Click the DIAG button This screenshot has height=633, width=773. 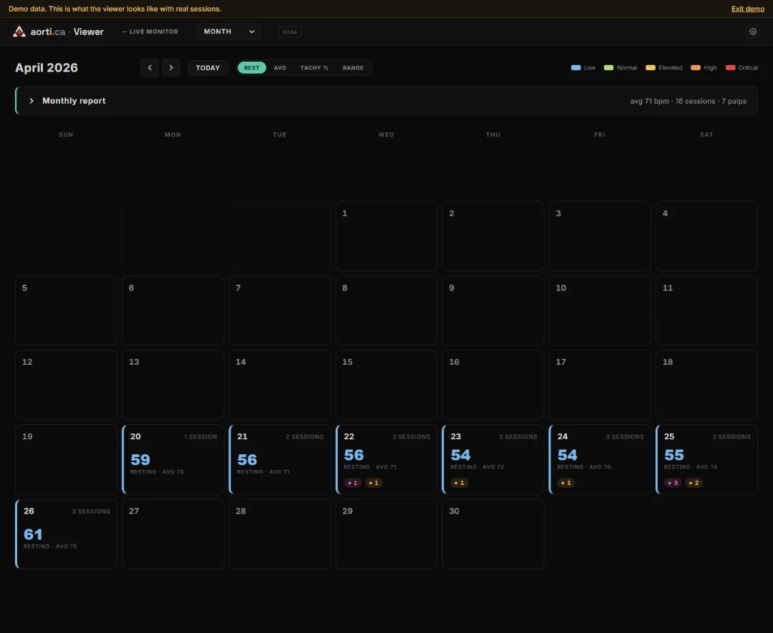click(290, 32)
